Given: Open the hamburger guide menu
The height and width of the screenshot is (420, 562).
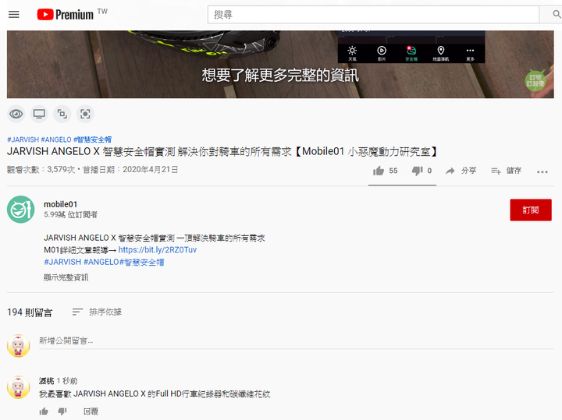Looking at the screenshot, I should coord(14,15).
